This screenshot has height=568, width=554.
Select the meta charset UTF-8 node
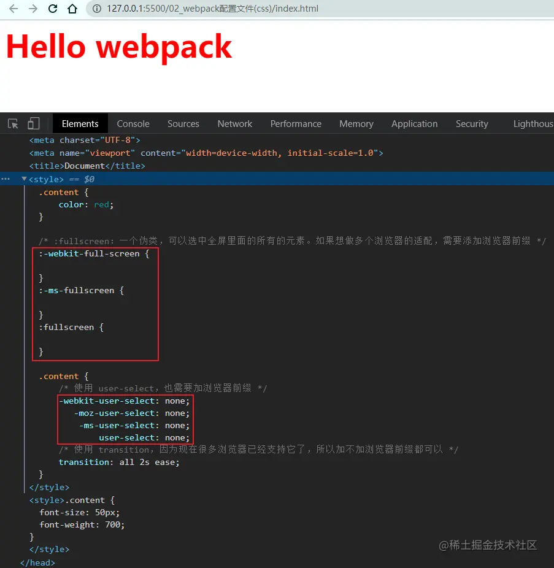coord(85,140)
